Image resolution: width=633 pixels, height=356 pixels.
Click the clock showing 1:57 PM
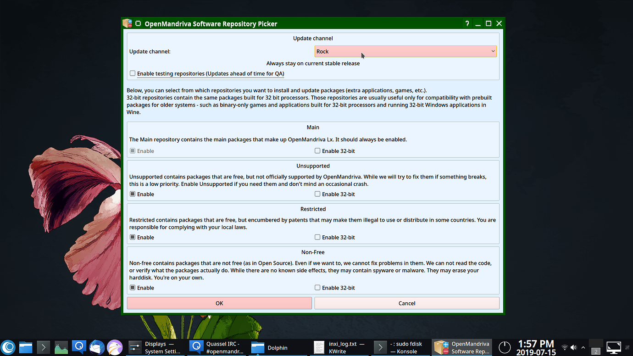tap(536, 347)
